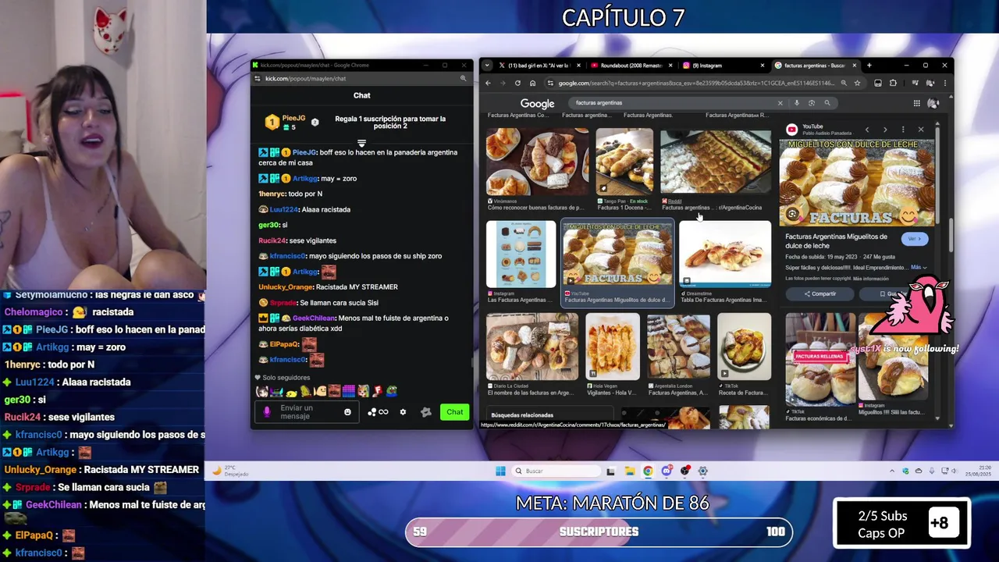Select the facturas argentinas search tab
Viewport: 999px width, 562px height.
(814, 66)
